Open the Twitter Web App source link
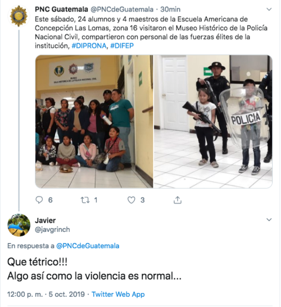 pyautogui.click(x=118, y=294)
